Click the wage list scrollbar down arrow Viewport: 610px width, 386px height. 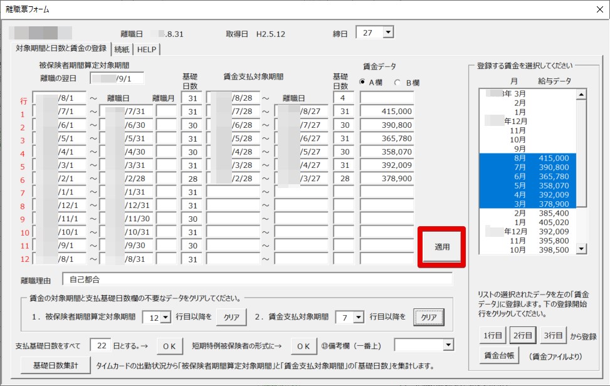(x=581, y=248)
